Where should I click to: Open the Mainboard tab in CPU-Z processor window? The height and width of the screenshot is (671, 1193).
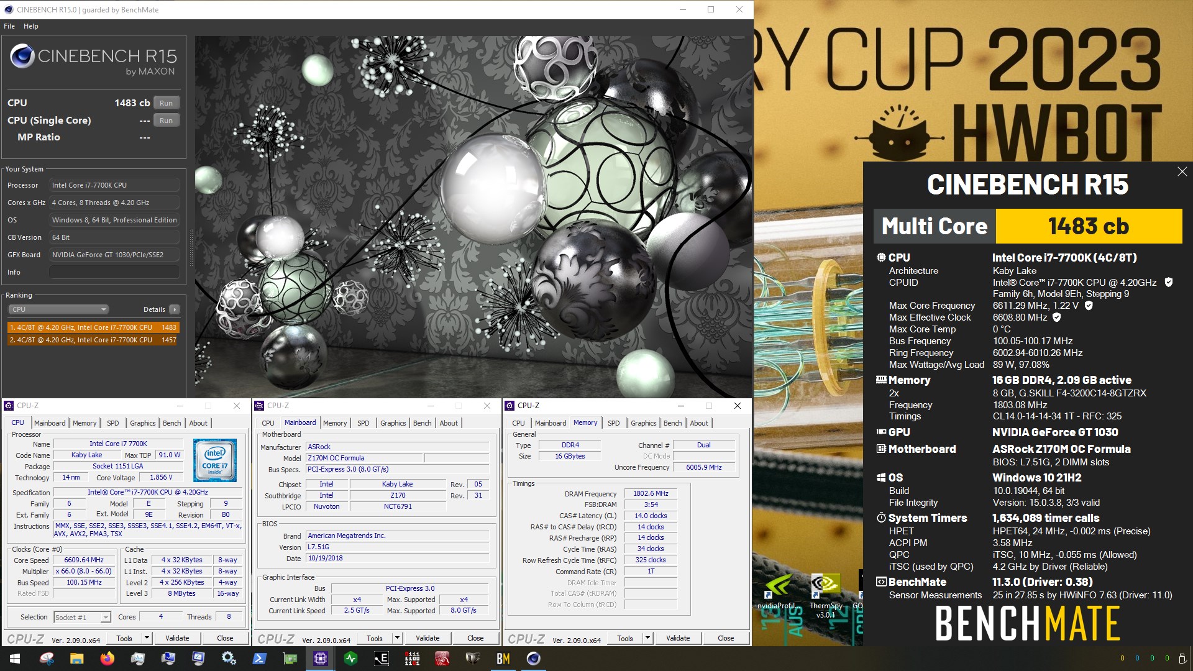pos(50,423)
